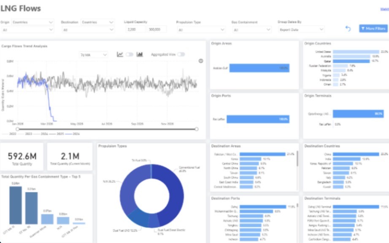Viewport: 389px width, 243px height.
Task: Click the link in the top-right corner
Action: coord(384,9)
